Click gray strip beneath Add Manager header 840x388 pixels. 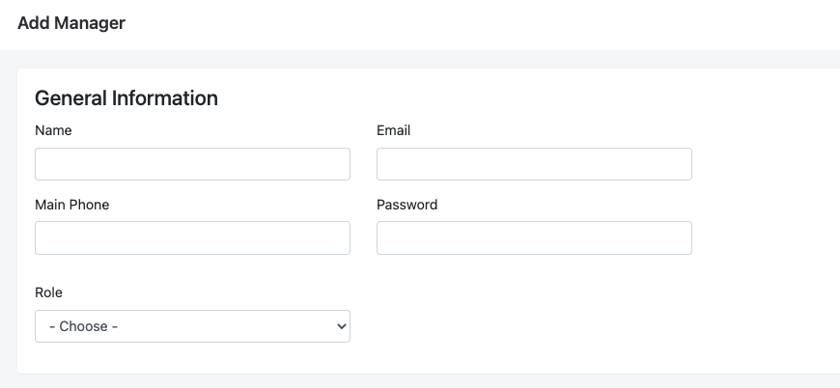click(420, 59)
